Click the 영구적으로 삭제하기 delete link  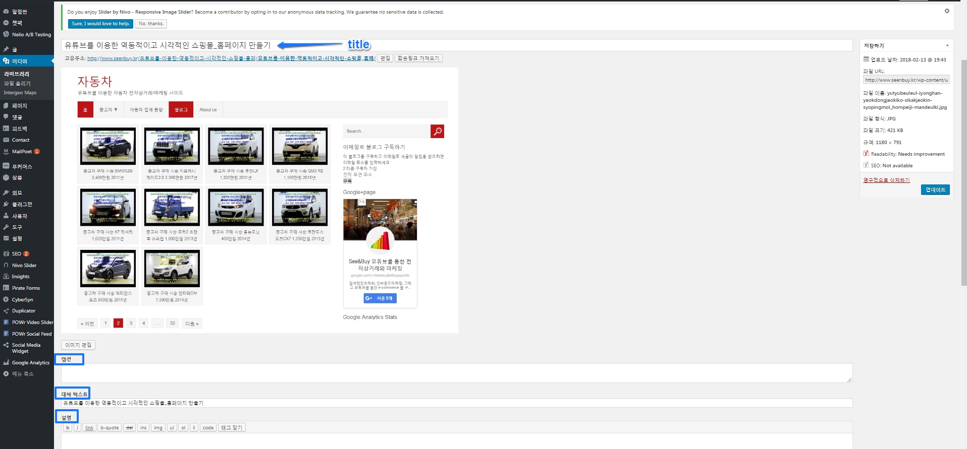(886, 180)
